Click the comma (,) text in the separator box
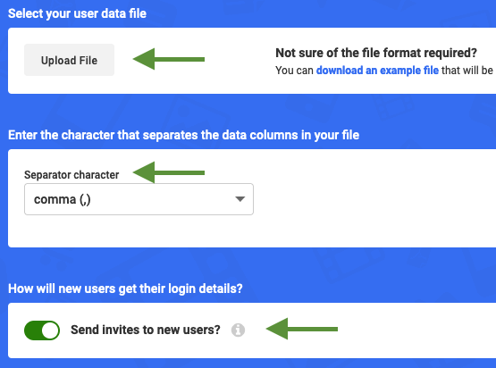Screen dimensions: 496x368 63,199
